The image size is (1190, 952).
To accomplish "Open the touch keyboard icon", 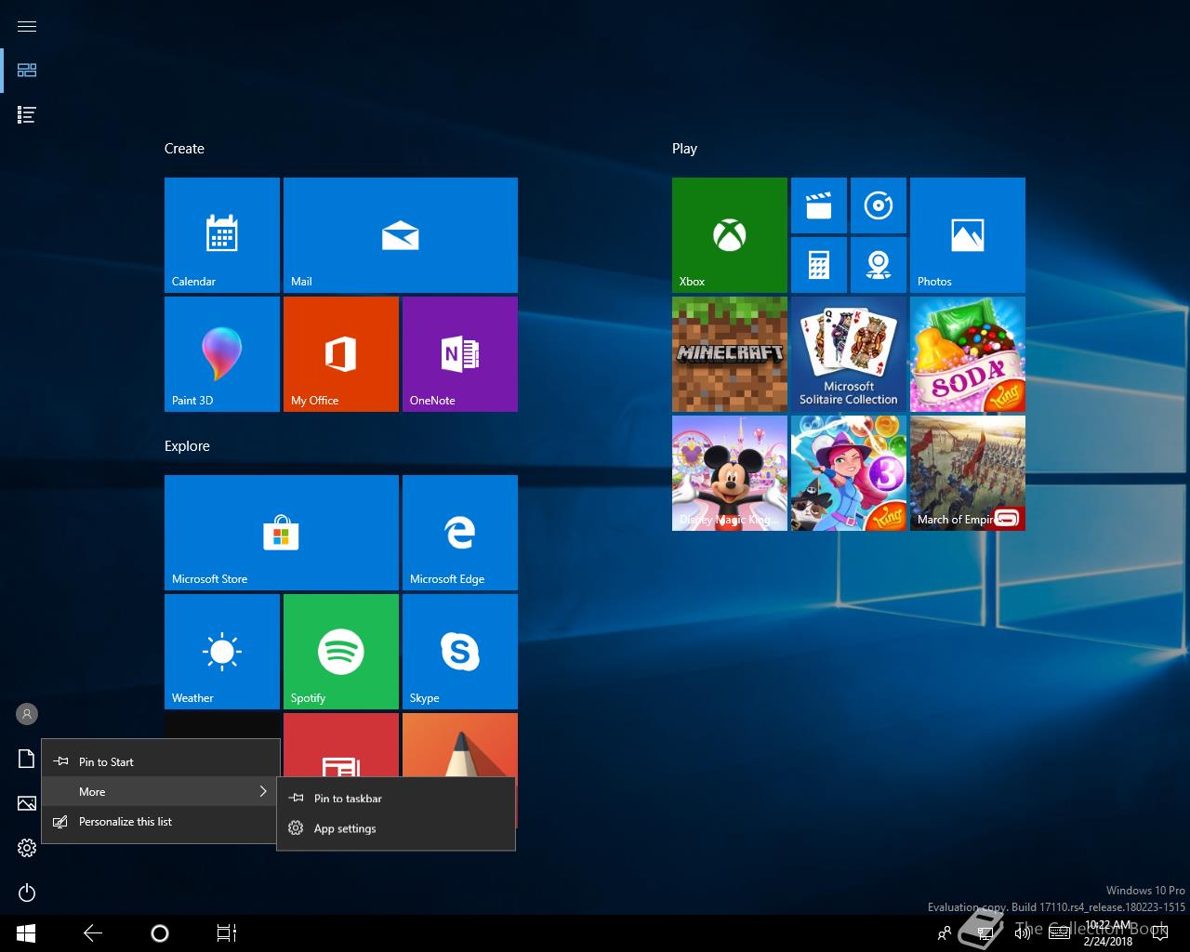I will coord(1059,933).
